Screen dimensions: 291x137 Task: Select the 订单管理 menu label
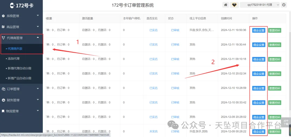13,89
